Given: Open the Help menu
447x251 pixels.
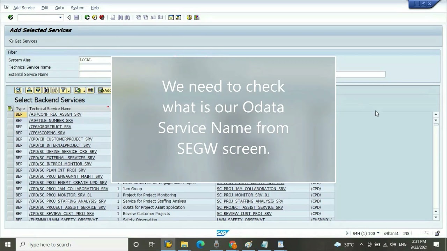Looking at the screenshot, I should tap(95, 8).
